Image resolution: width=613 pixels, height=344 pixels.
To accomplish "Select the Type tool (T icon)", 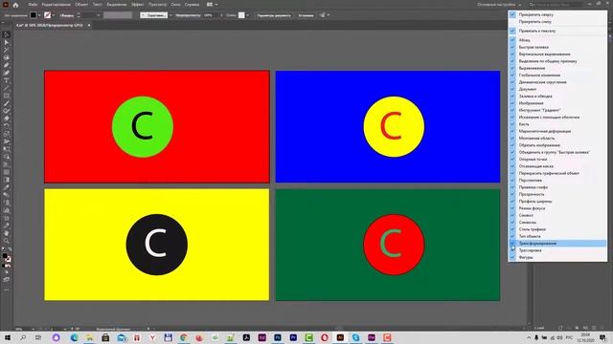I will (7, 80).
